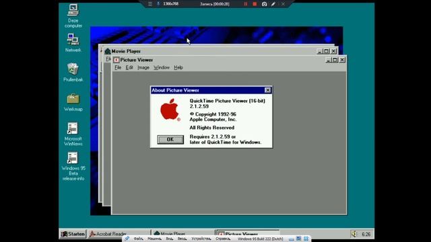This screenshot has width=431, height=242.
Task: Open the File menu in Picture Viewer
Action: pos(118,67)
